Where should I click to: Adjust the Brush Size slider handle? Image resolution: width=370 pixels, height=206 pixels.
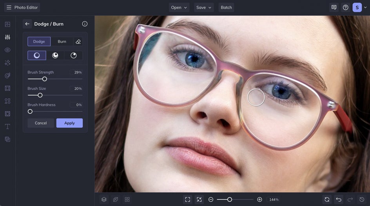pyautogui.click(x=40, y=95)
